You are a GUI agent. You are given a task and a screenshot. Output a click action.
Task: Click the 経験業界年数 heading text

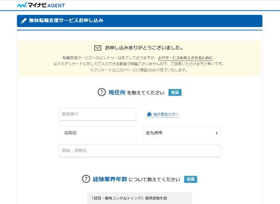click(110, 179)
